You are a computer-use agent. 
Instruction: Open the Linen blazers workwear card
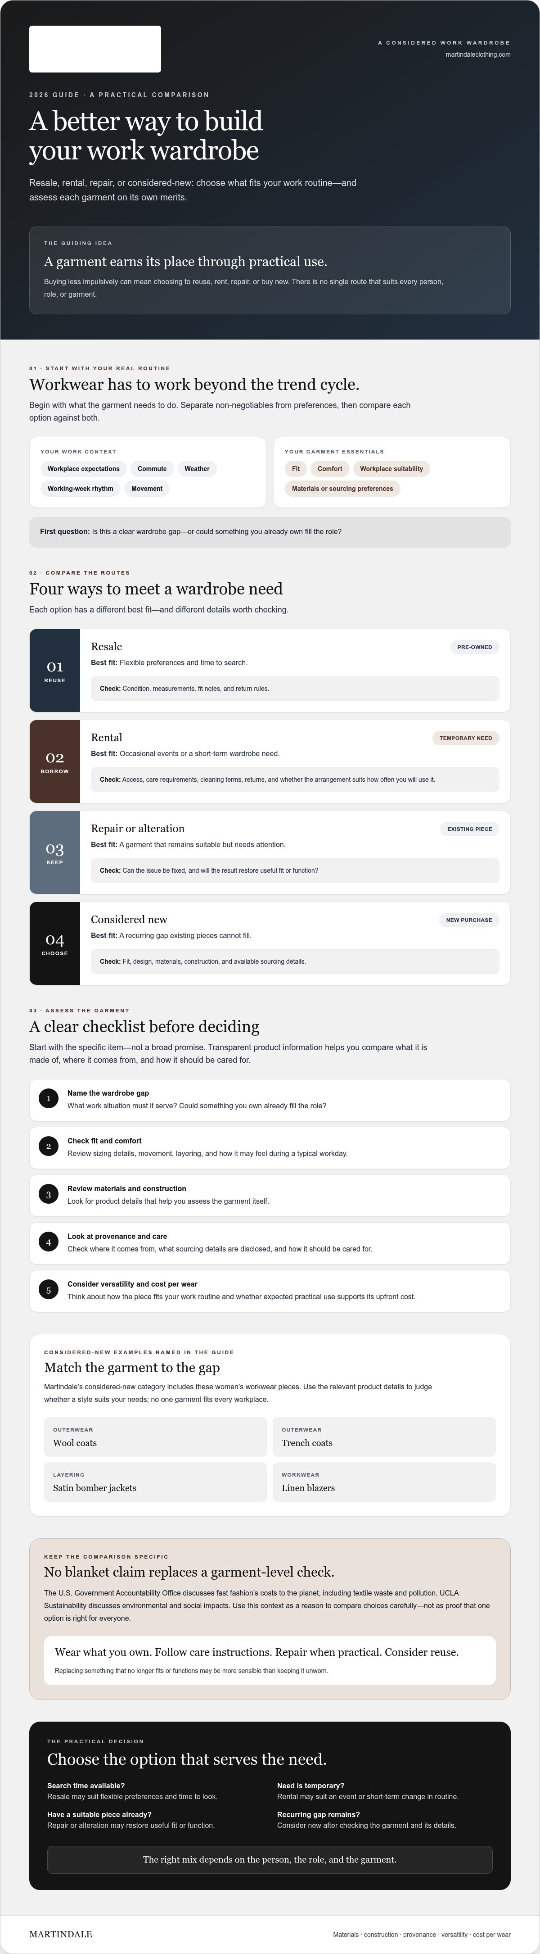pos(384,1482)
